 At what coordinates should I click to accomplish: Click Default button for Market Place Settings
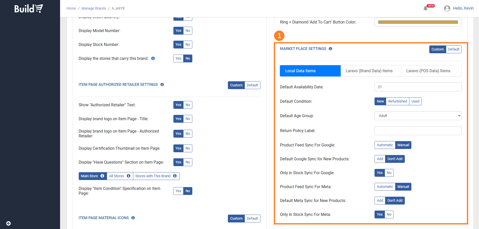click(454, 49)
